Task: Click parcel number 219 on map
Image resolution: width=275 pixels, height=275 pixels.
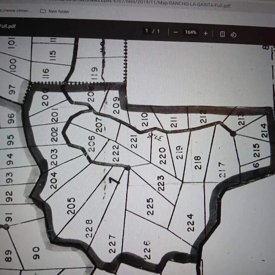Action: click(x=179, y=152)
